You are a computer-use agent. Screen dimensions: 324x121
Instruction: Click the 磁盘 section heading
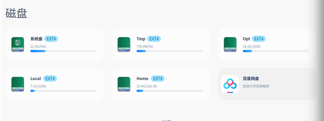coord(16,14)
